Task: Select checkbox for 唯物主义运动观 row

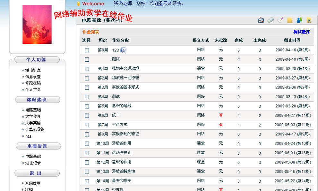Action: pos(87,69)
